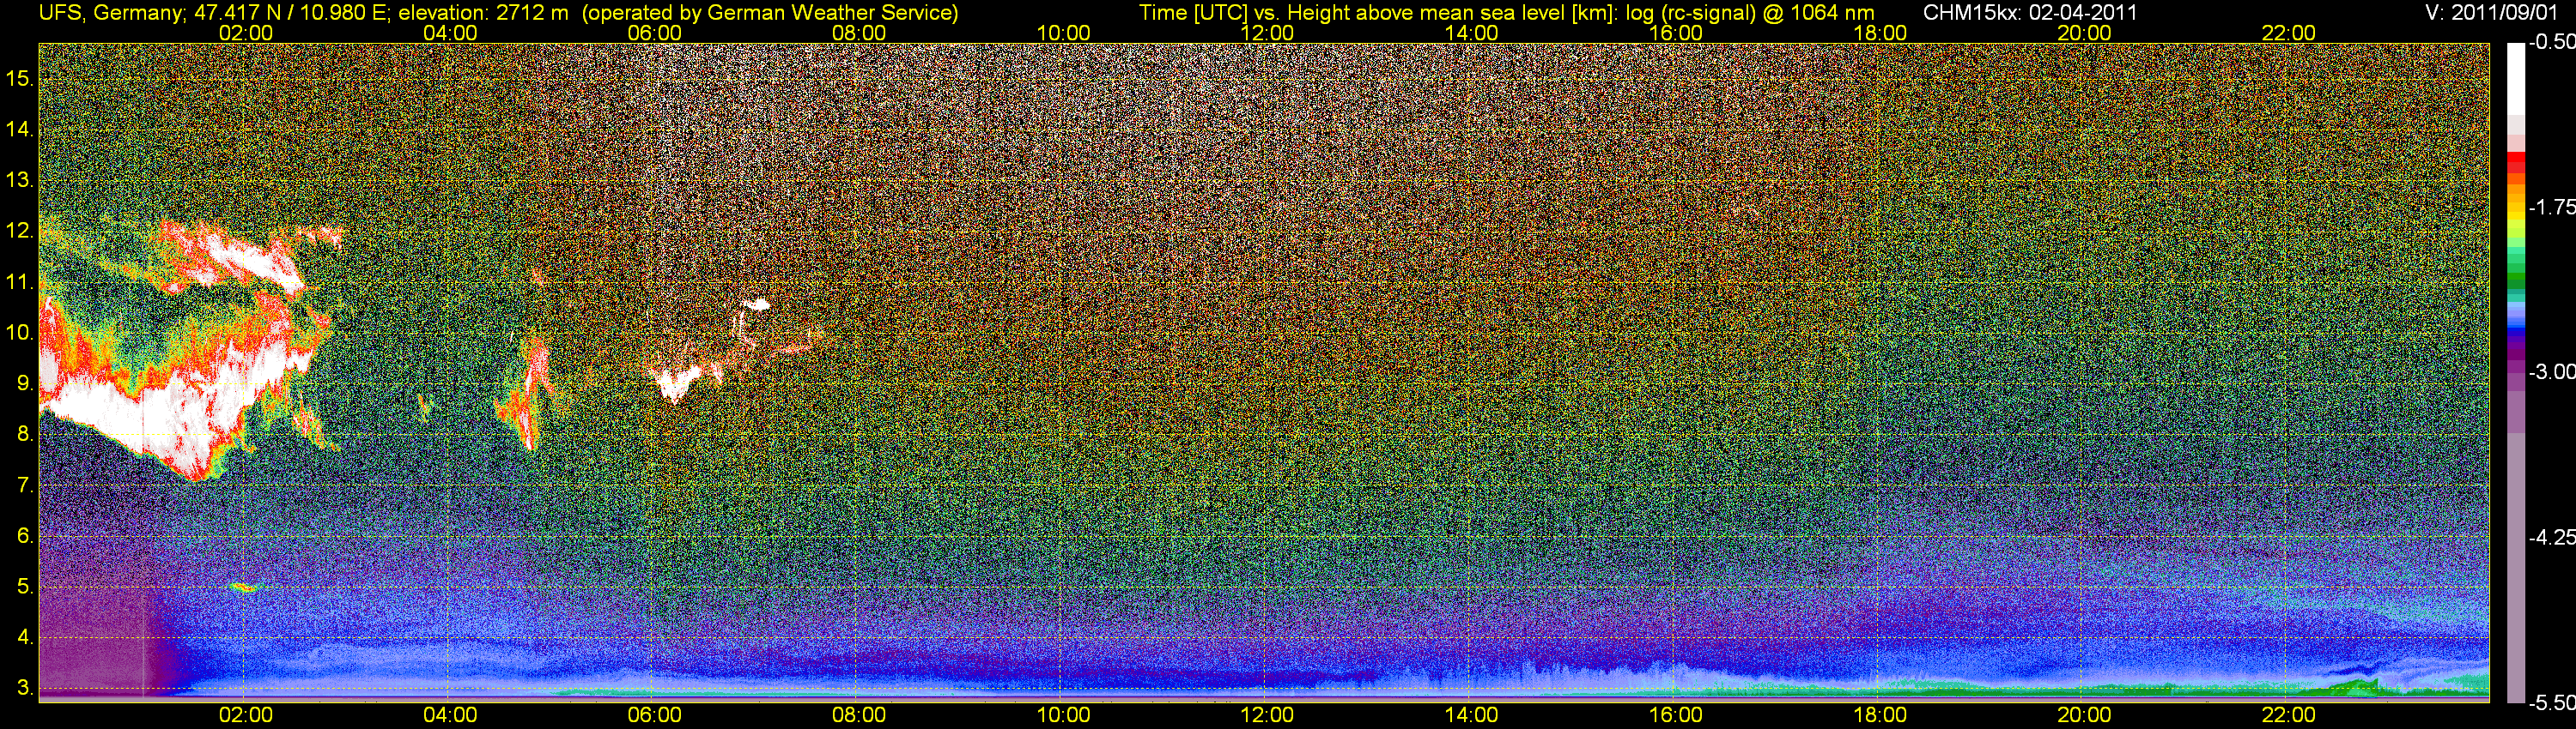Viewport: 2576px width, 729px height.
Task: Select "22:00" on the bottom time axis
Action: (2289, 716)
